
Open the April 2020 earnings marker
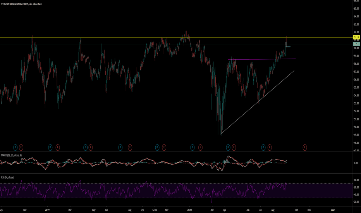[x=234, y=148]
